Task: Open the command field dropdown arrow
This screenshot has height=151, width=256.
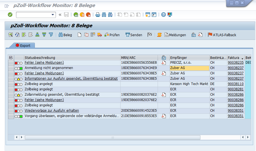Action: click(53, 15)
